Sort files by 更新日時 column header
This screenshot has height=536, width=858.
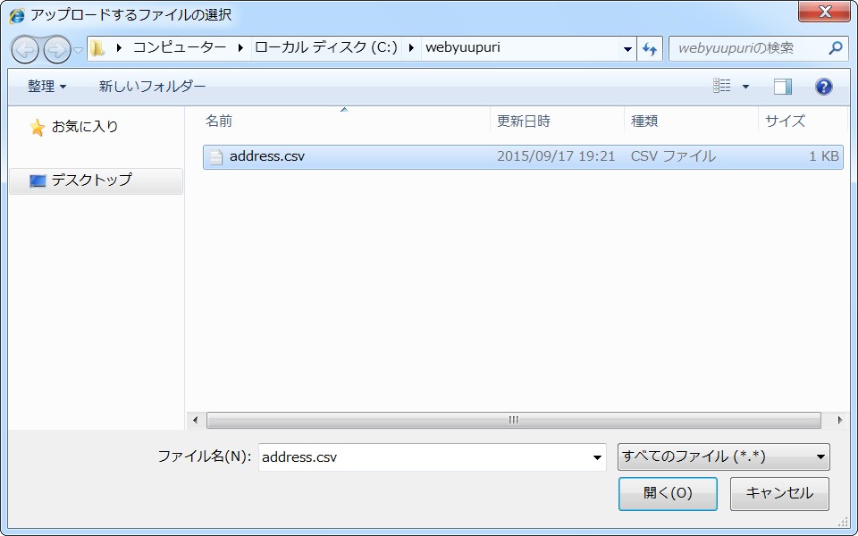pos(524,121)
